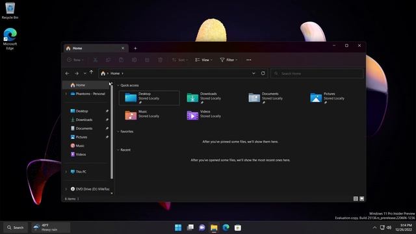The width and height of the screenshot is (416, 234).
Task: Click the taskbar Search box
Action: tap(16, 227)
